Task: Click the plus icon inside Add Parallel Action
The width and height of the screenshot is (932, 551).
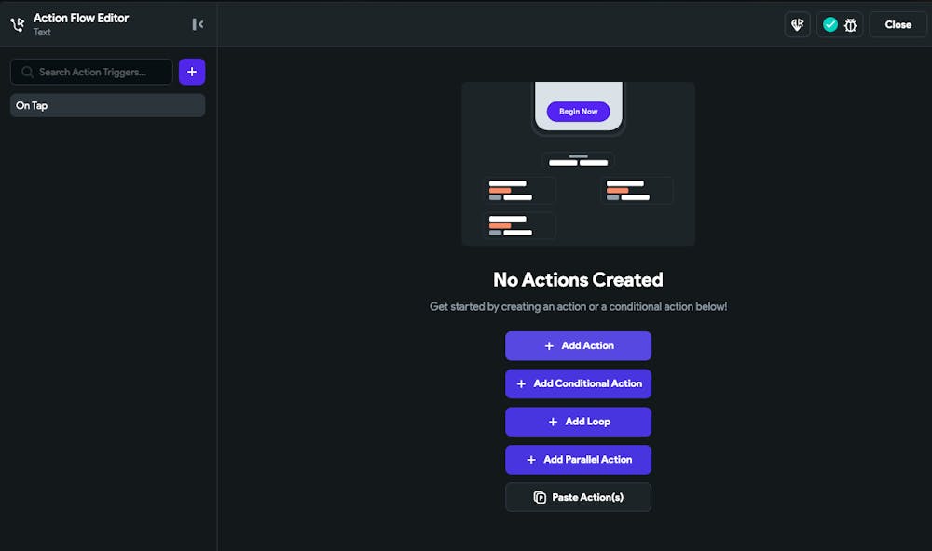Action: click(530, 459)
